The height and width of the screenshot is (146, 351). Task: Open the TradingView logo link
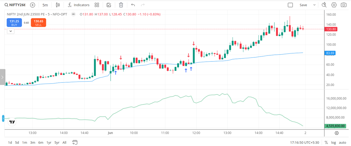[12, 122]
